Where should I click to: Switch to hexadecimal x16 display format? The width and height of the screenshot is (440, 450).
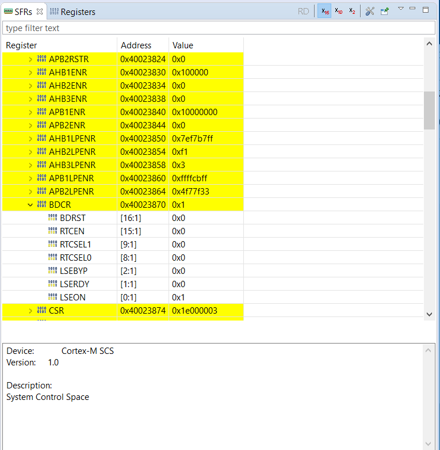(x=325, y=11)
